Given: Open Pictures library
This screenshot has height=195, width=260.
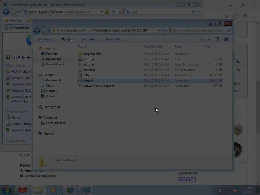Looking at the screenshot, I should pos(51,91).
